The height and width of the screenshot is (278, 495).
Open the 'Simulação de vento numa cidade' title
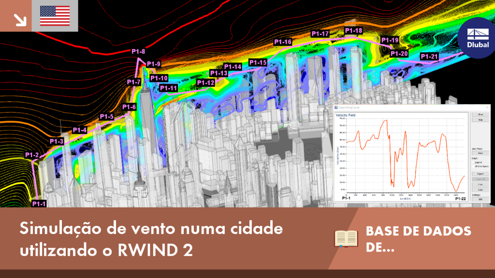(151, 239)
